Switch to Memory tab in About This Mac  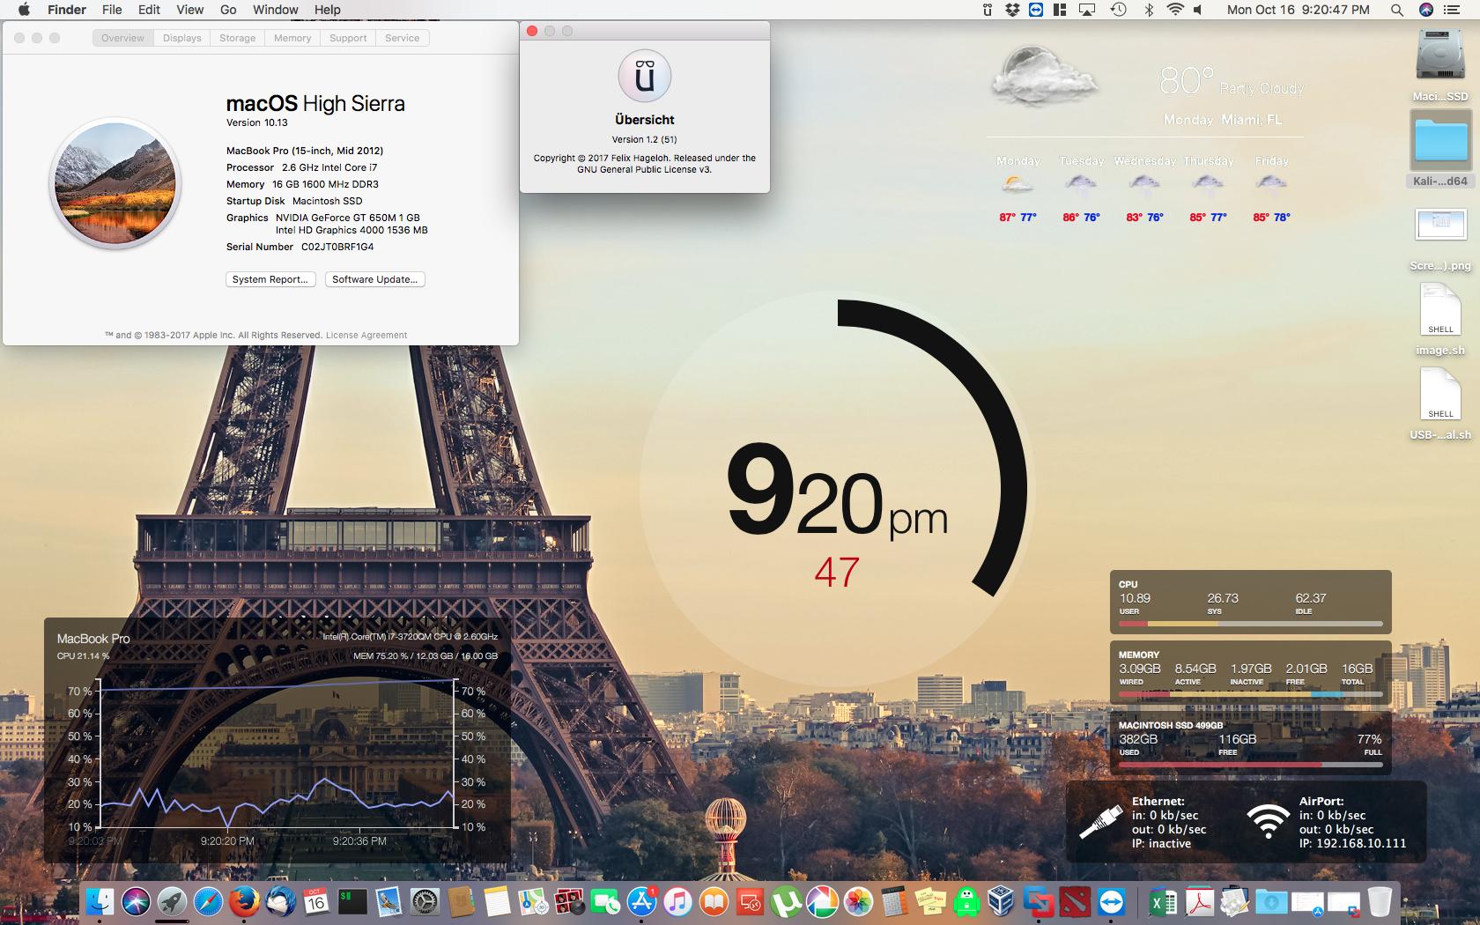[x=292, y=38]
